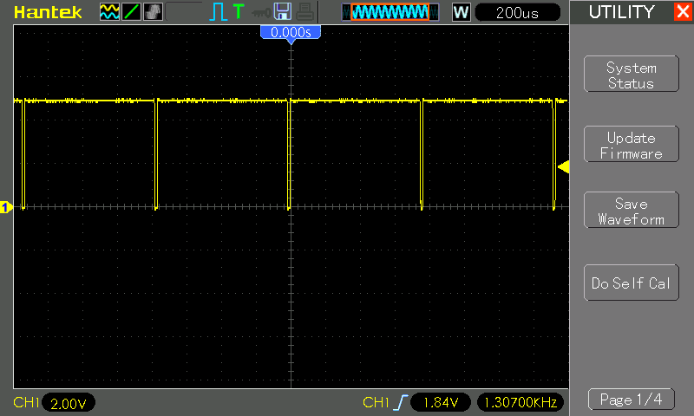Click the 1.30700KHz frequency readout

(520, 402)
